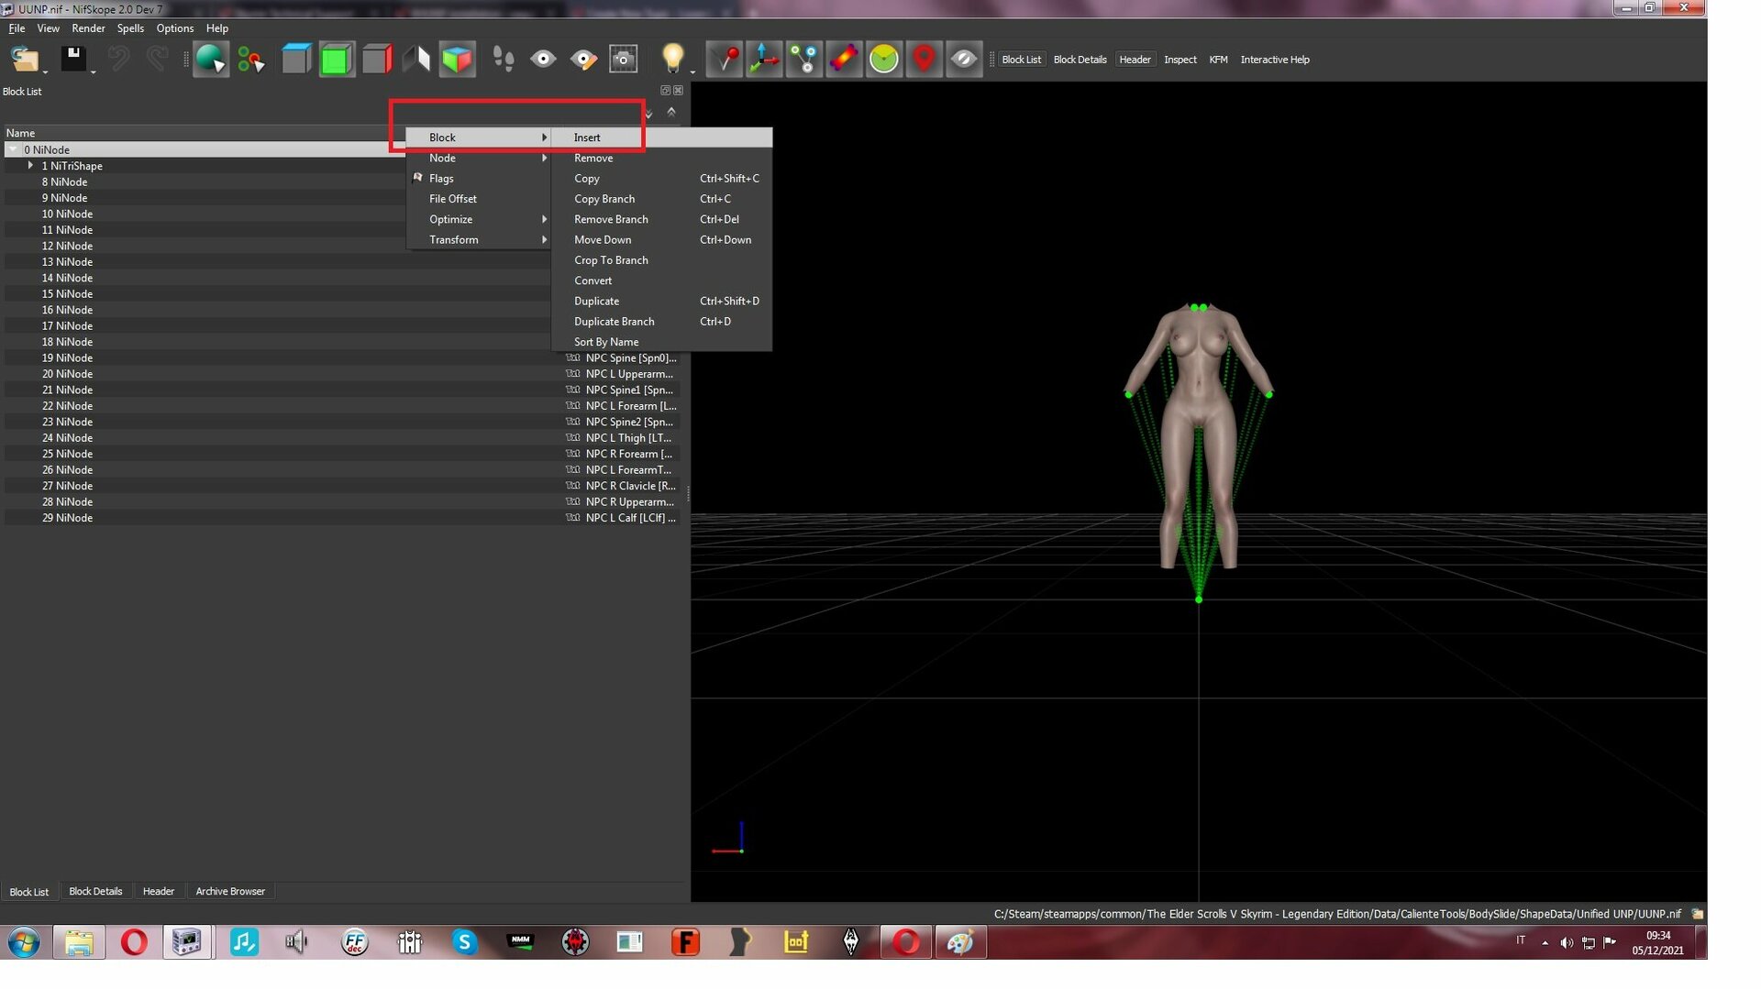
Task: Choose Remove Branch in context menu
Action: coord(661,219)
